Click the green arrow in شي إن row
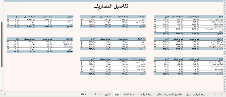 [x=82, y=44]
